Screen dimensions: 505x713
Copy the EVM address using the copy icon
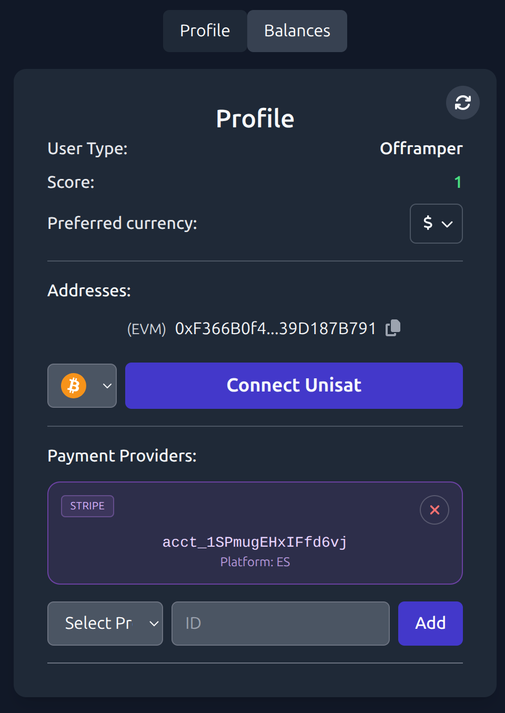[x=392, y=327]
